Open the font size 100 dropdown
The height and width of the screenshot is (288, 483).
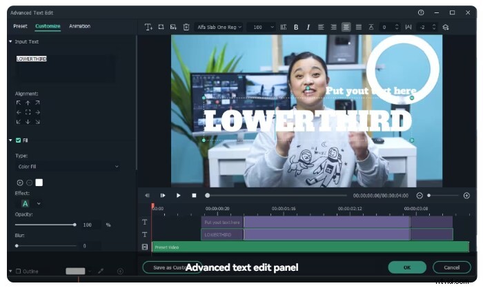point(262,27)
